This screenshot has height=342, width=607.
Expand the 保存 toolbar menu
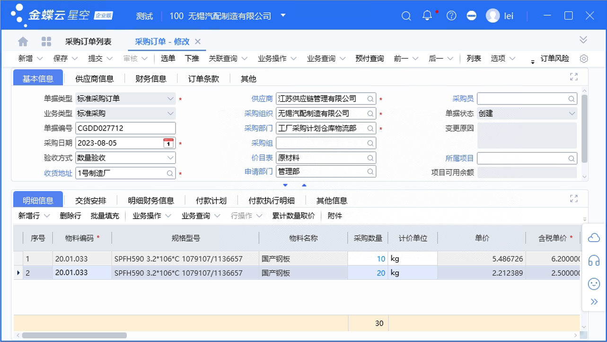75,59
